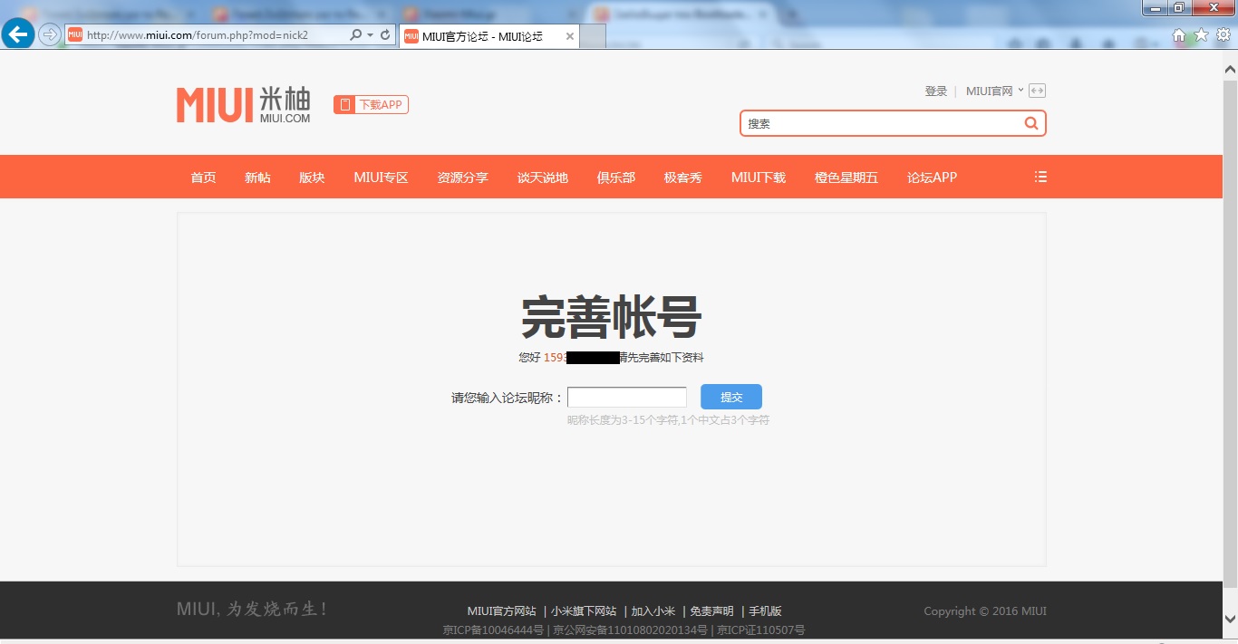Open the 谈天说地 nav item
The width and height of the screenshot is (1238, 644).
pos(542,177)
